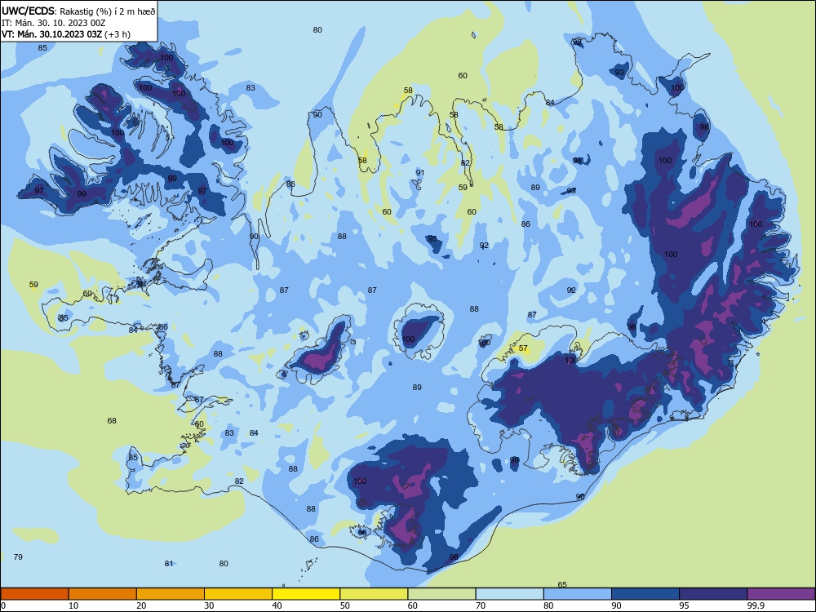The image size is (816, 612).
Task: Select the '65' value near the bottom edge
Action: tap(562, 584)
